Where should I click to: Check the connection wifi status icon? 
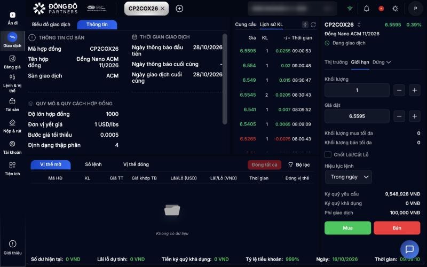pos(350,9)
